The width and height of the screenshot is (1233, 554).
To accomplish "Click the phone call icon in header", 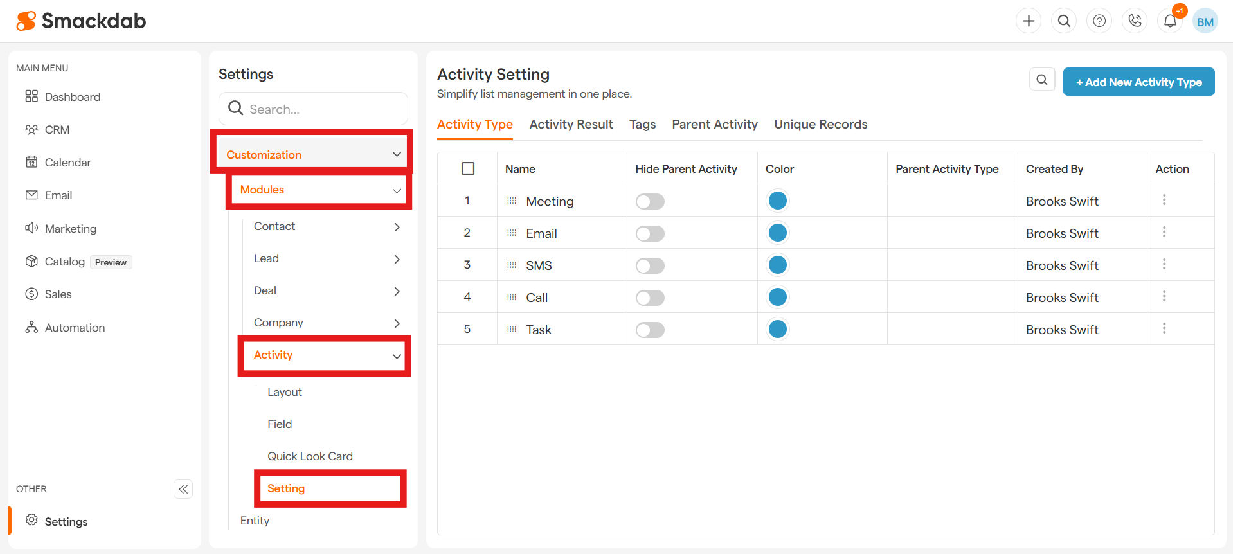I will click(1135, 21).
